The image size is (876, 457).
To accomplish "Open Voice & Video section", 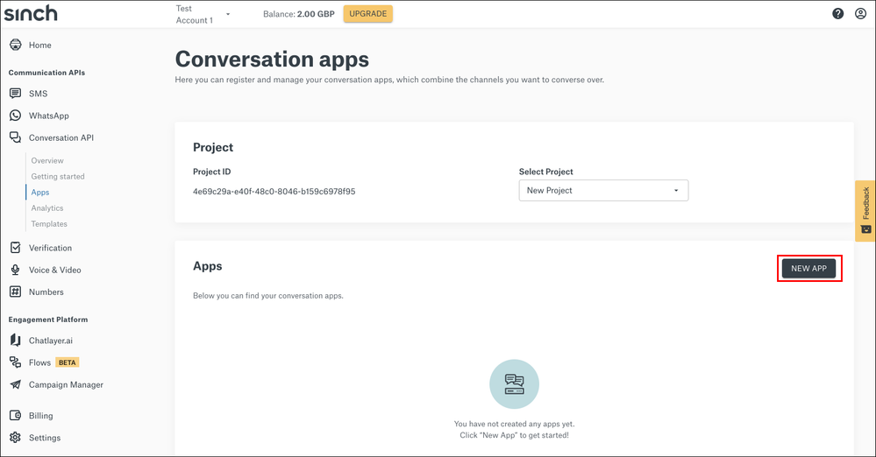I will pyautogui.click(x=54, y=270).
